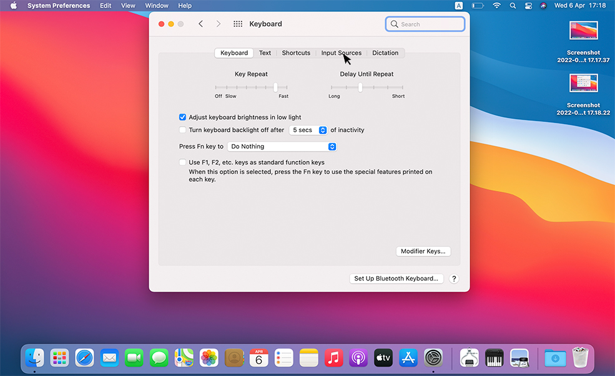Open the Trash in the Dock
The height and width of the screenshot is (376, 615).
point(580,357)
